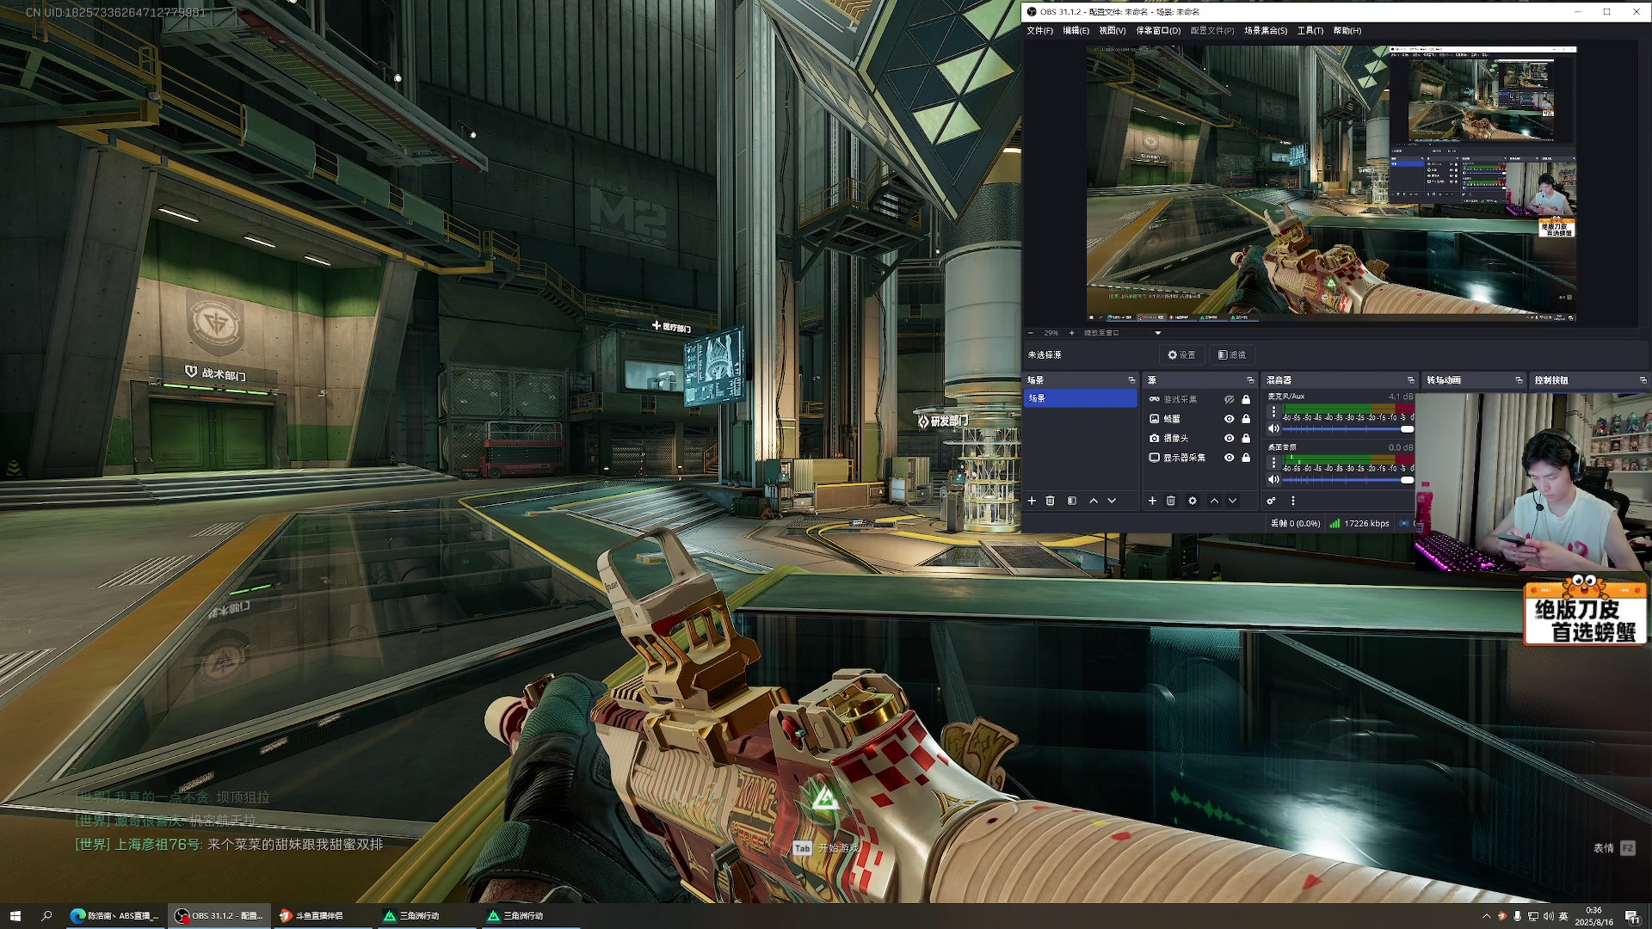
Task: Click Tab 开始游戏 prompt in game
Action: click(825, 848)
